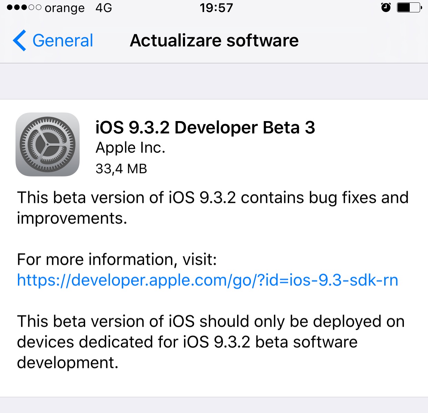Screen dimensions: 428x413
Task: Tap the orange carrier label
Action: click(64, 8)
